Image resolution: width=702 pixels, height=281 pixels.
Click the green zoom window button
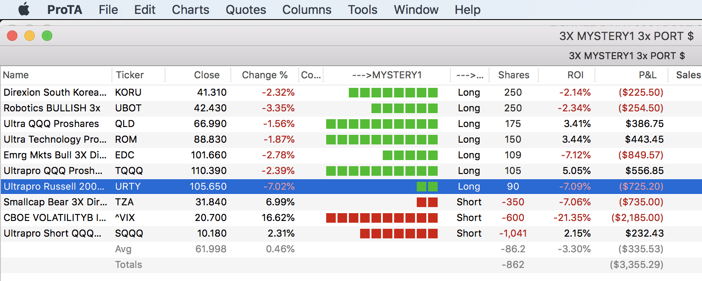click(47, 36)
